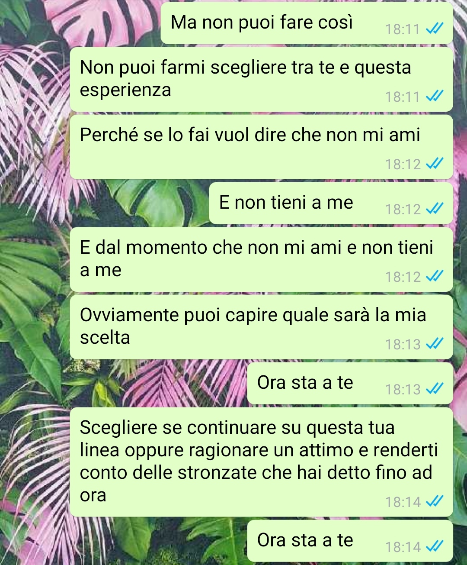Viewport: 467px width, 565px height.
Task: Select the 'Non puoi farmi scegliere tra te' message
Action: [x=261, y=79]
